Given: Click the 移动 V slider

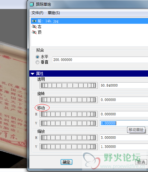Looking at the screenshot, I should click(68, 123).
